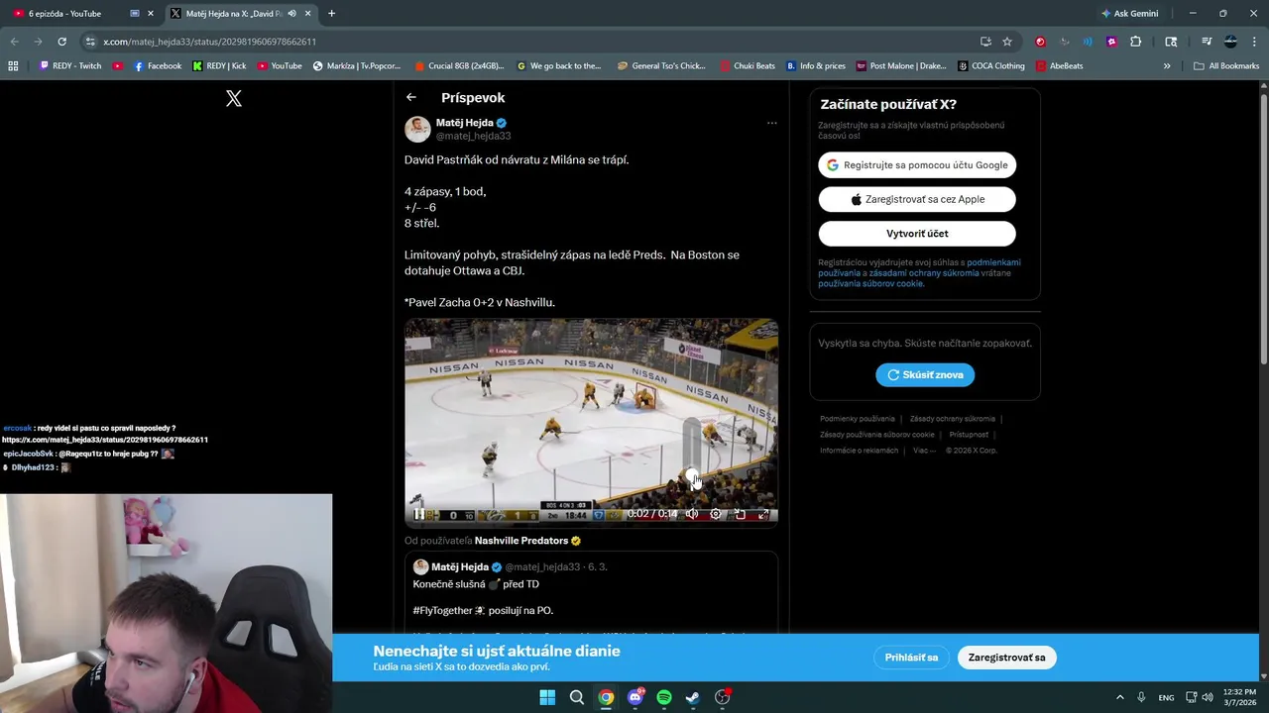Open the Prístupnosť footer link
This screenshot has height=713, width=1269.
pos(969,435)
